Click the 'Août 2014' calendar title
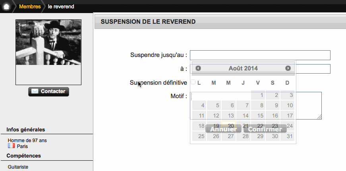The image size is (346, 171). click(x=243, y=68)
